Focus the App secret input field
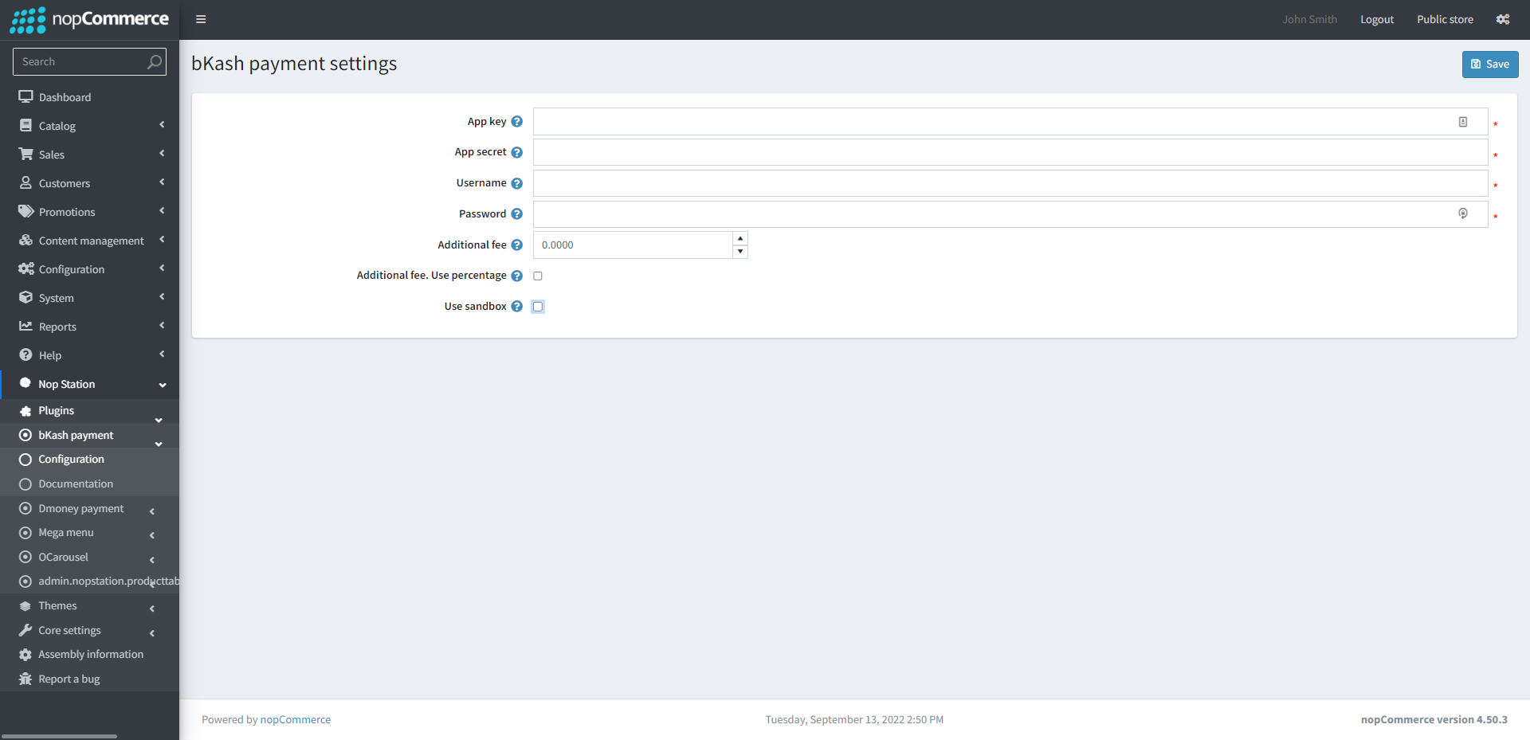The width and height of the screenshot is (1530, 740). [1010, 152]
